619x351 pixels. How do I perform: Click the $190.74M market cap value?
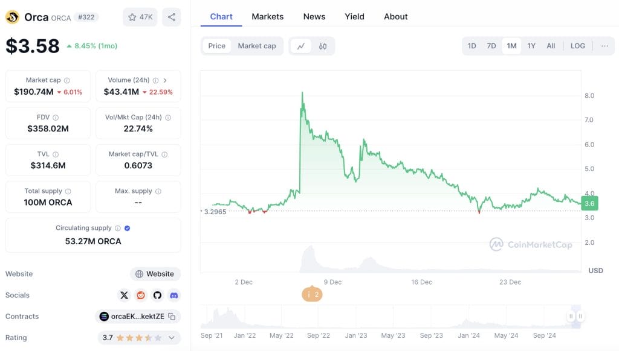pos(34,92)
